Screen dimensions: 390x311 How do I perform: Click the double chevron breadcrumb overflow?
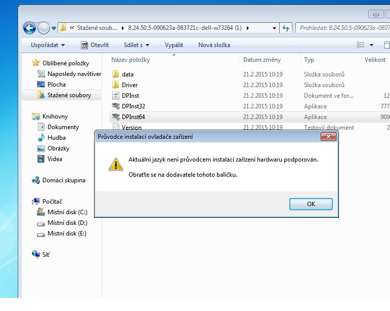pyautogui.click(x=72, y=28)
